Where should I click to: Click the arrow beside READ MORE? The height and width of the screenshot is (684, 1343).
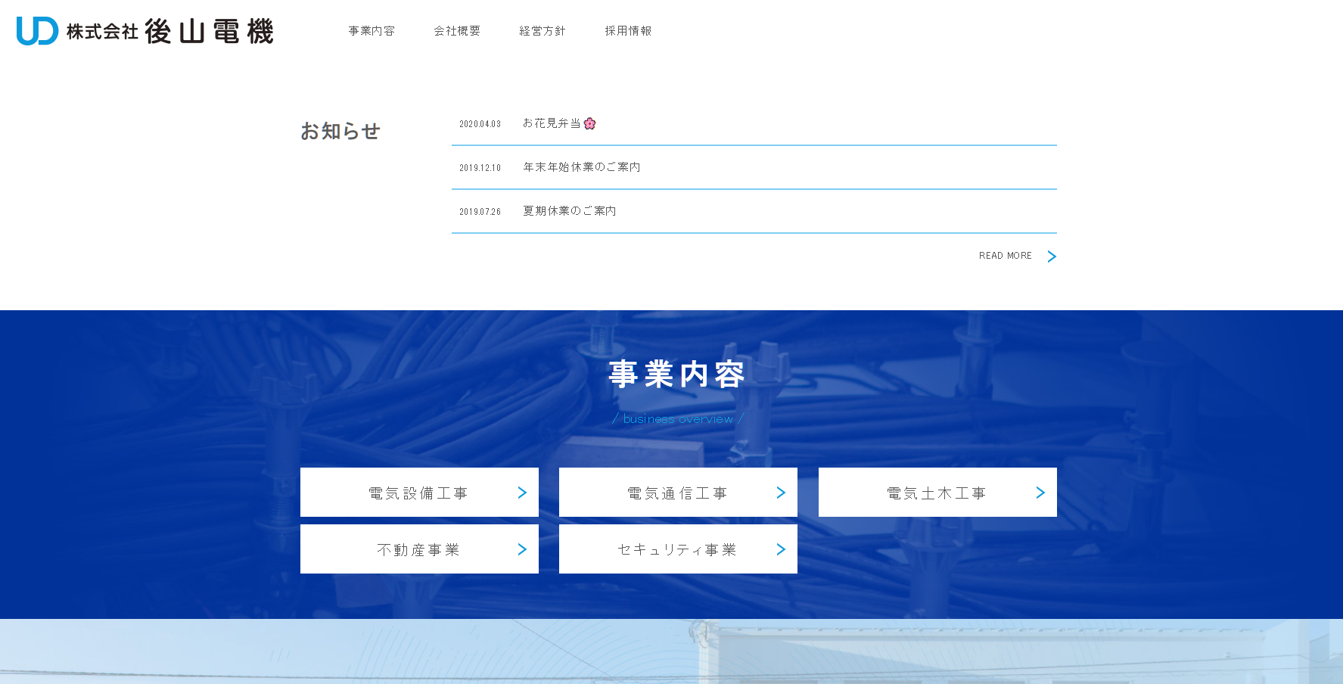pyautogui.click(x=1052, y=256)
